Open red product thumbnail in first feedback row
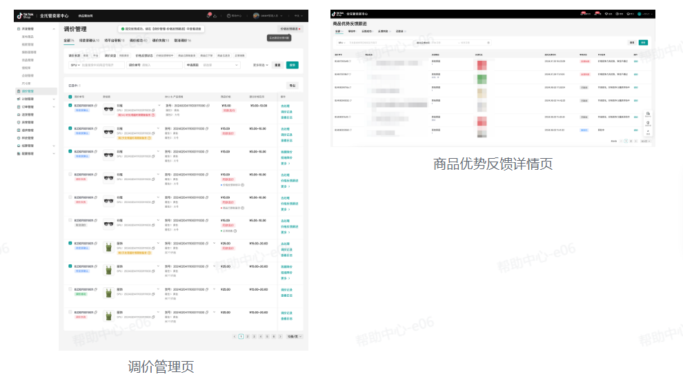This screenshot has width=683, height=379. click(482, 66)
